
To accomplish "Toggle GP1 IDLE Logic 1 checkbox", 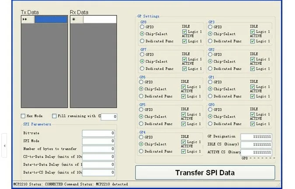I will pyautogui.click(x=253, y=86).
